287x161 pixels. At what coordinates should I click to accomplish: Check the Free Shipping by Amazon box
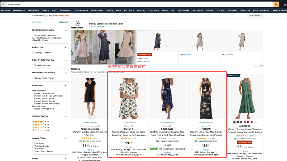33,35
